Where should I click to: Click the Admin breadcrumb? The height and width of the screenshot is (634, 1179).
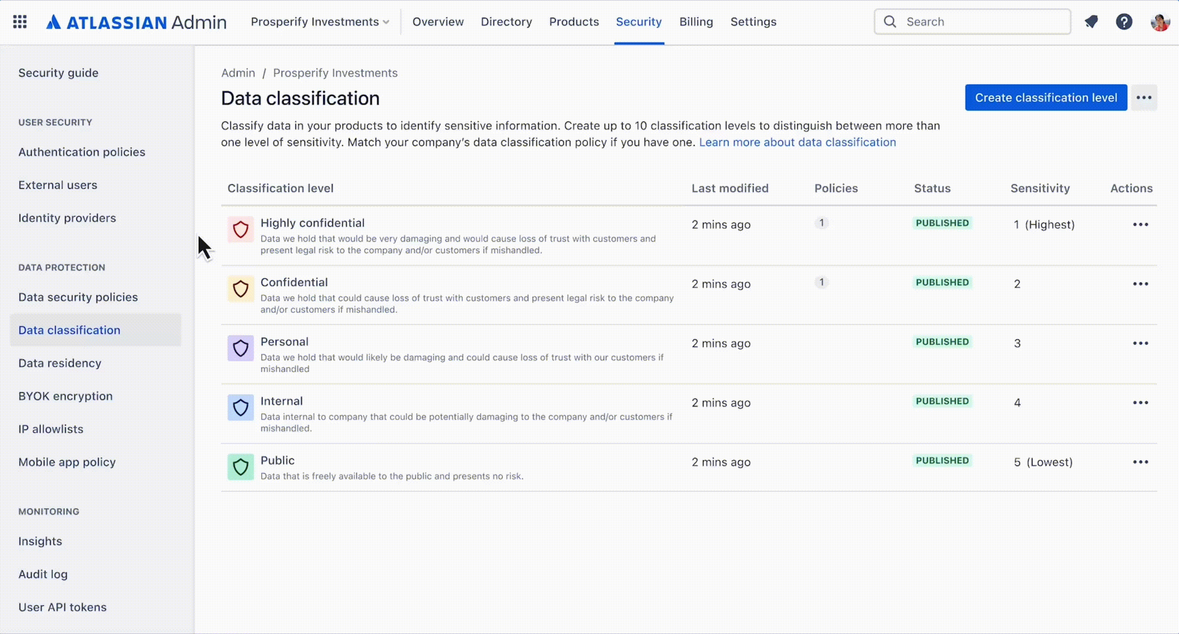pos(237,73)
